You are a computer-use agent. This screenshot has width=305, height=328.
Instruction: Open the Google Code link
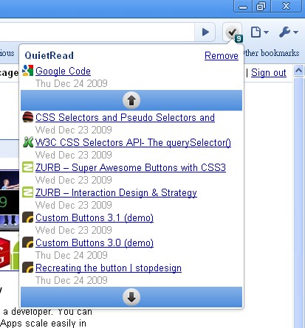[63, 71]
